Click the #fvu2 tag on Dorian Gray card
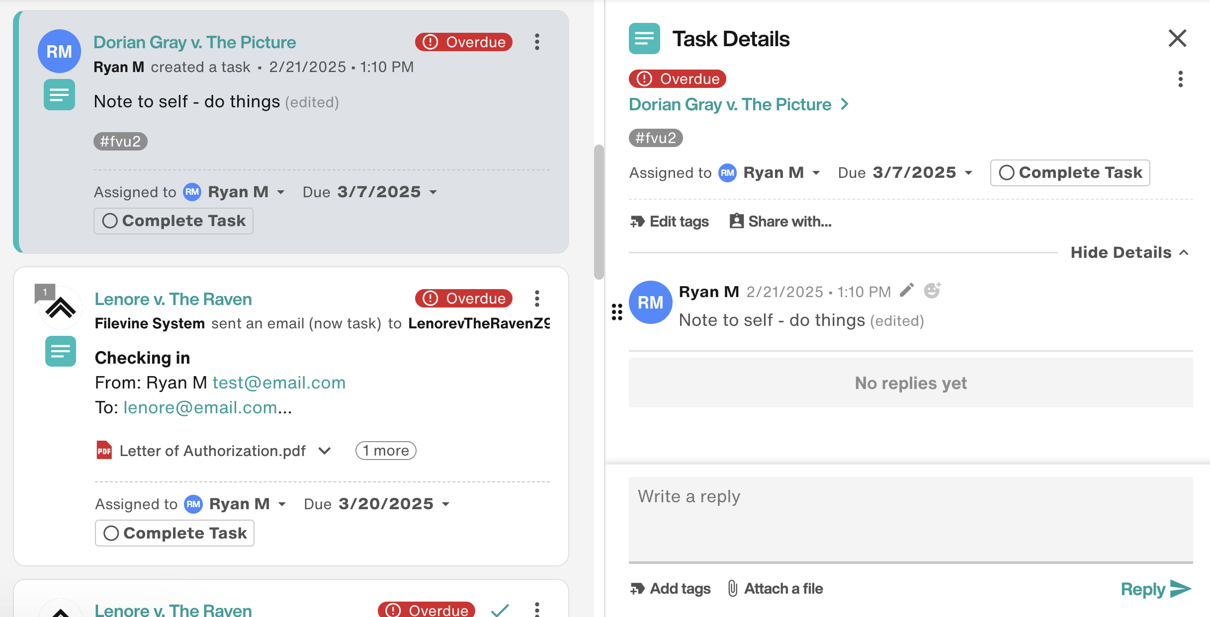This screenshot has width=1210, height=617. (120, 141)
